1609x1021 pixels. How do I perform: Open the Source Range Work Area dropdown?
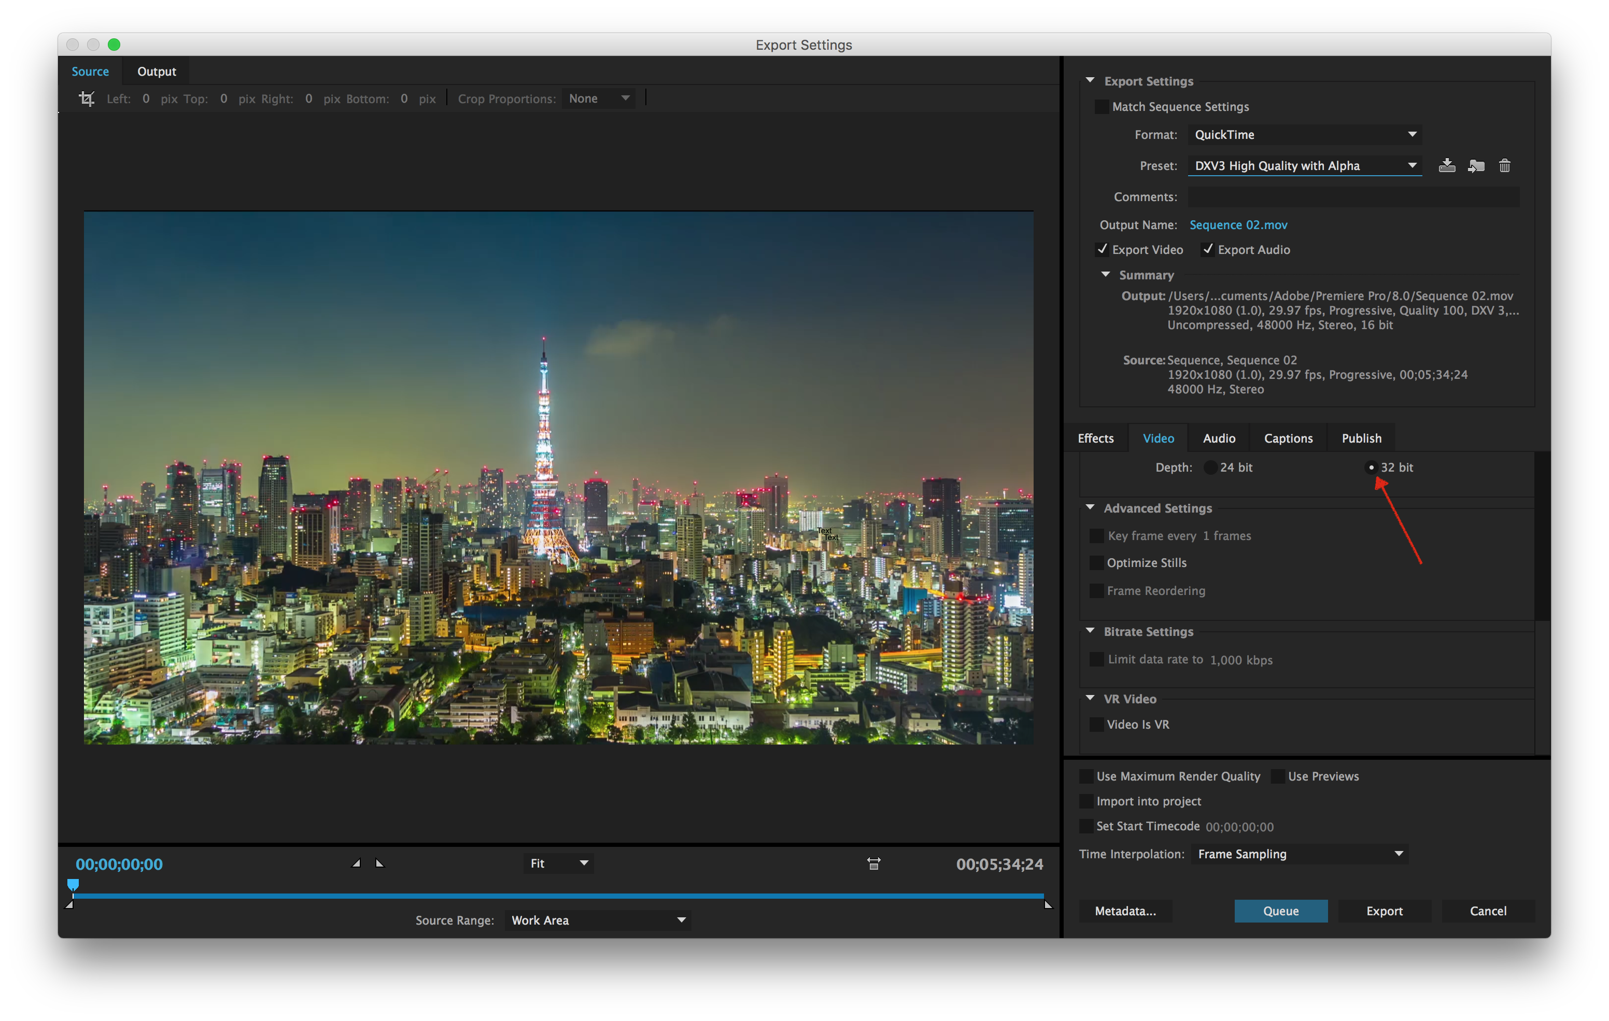597,920
